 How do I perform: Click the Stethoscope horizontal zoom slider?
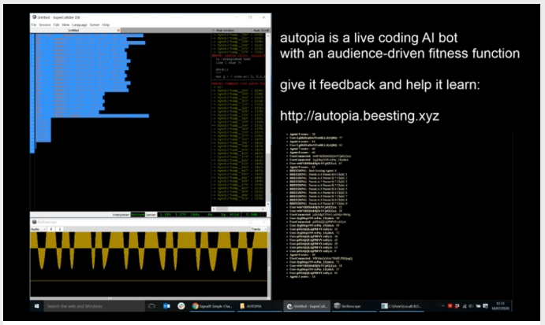149,298
